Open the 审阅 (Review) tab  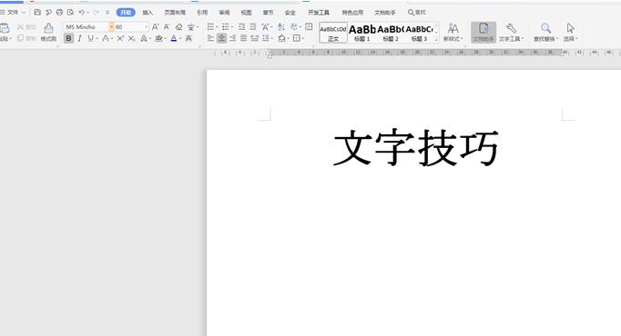tap(224, 12)
